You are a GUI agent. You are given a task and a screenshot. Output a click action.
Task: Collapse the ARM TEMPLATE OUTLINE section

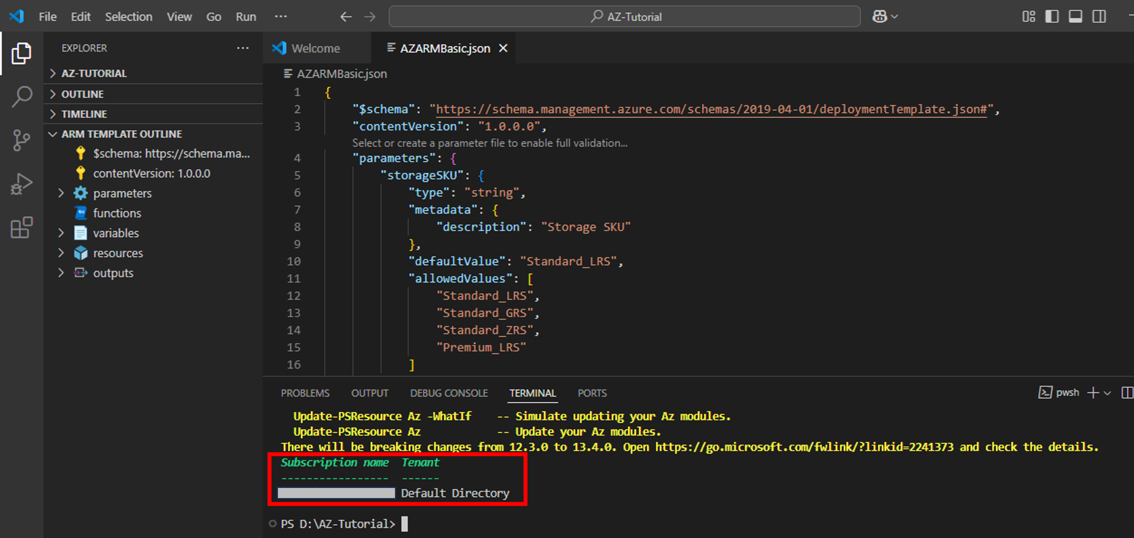(121, 134)
